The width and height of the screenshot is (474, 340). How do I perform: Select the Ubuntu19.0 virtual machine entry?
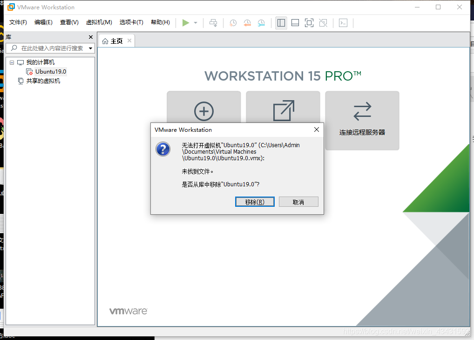[x=50, y=72]
